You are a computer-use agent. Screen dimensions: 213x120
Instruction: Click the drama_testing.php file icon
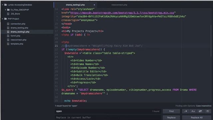click(8, 28)
